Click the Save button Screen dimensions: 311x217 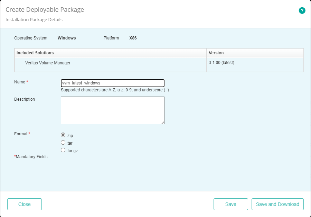point(230,204)
